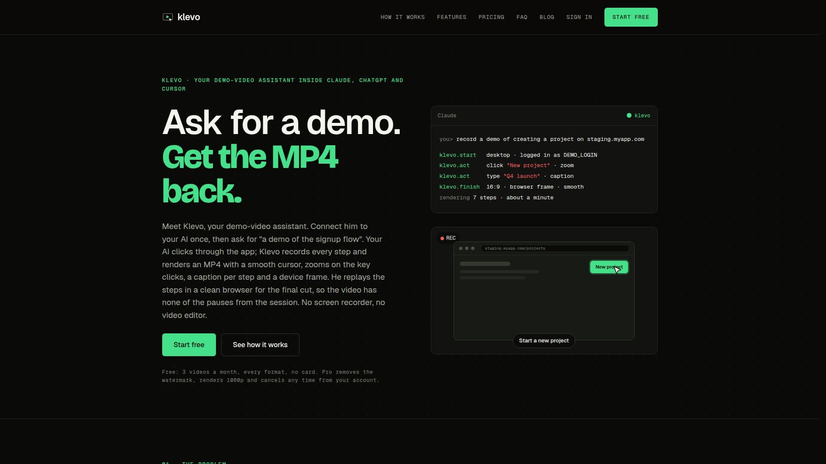Click the green klevo status dot
Viewport: 826px width, 464px height.
point(629,116)
